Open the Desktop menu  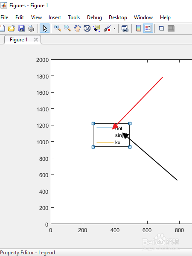[118, 17]
